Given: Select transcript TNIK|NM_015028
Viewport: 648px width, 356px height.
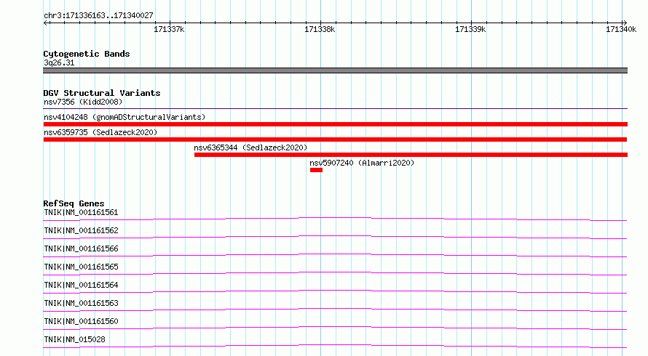Looking at the screenshot, I should (74, 339).
